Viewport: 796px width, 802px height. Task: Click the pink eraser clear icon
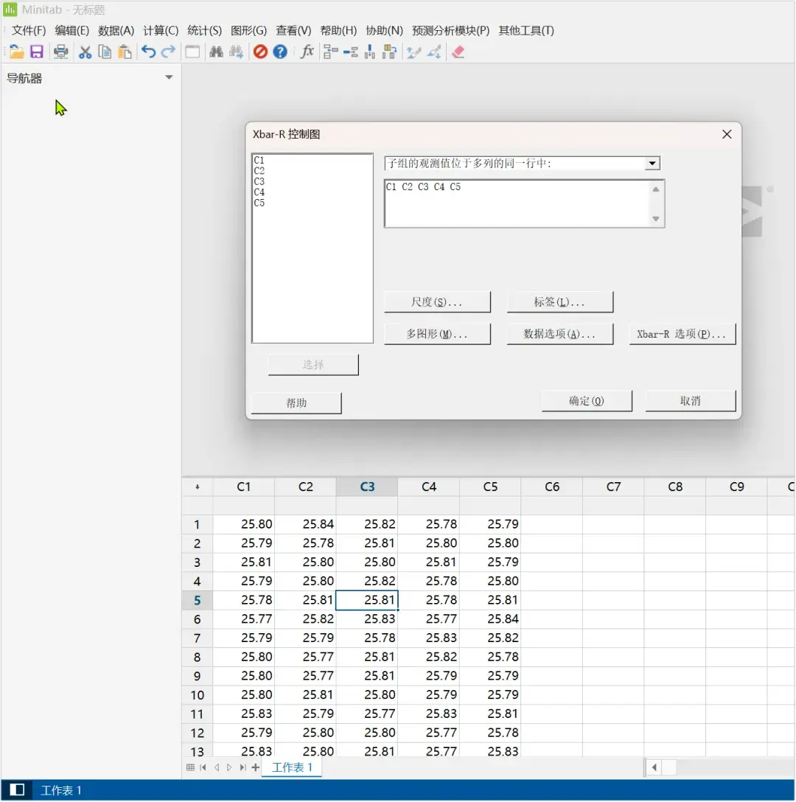(458, 52)
